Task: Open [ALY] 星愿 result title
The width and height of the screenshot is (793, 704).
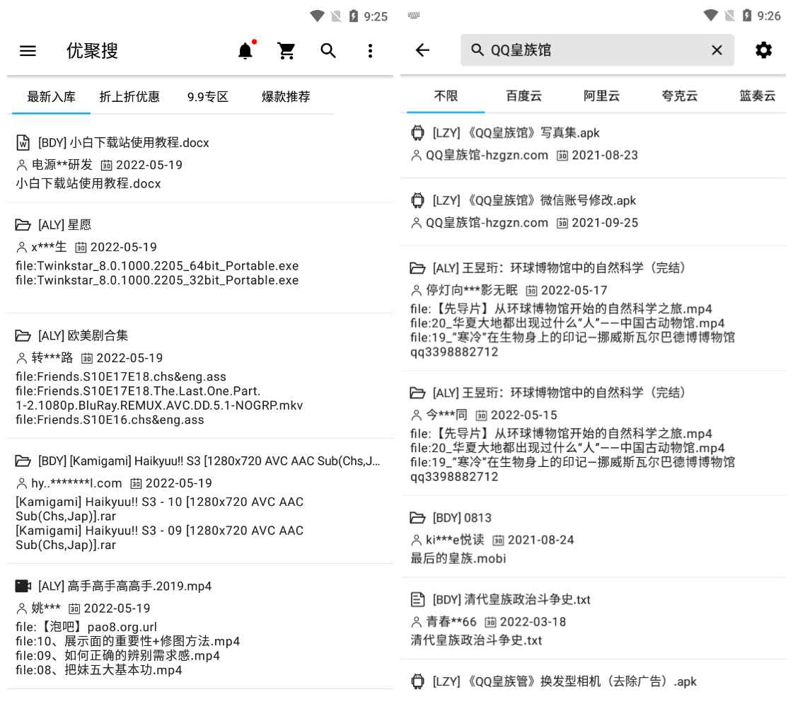Action: (65, 224)
